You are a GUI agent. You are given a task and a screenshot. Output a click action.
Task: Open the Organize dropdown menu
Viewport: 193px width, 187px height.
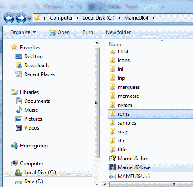[23, 32]
